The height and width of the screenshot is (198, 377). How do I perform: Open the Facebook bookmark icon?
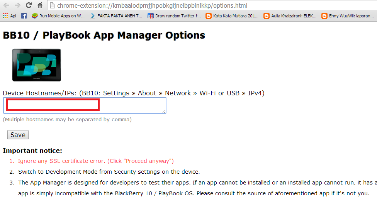(24, 16)
